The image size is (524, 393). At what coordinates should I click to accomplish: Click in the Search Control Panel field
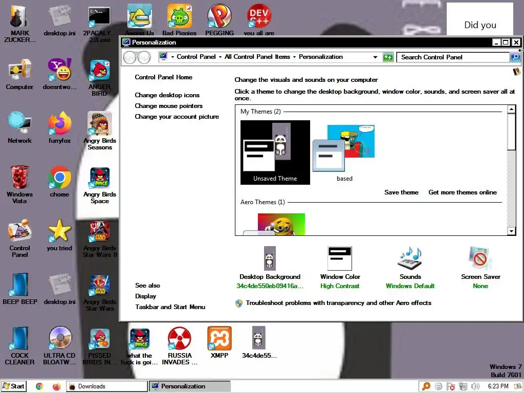coord(453,57)
